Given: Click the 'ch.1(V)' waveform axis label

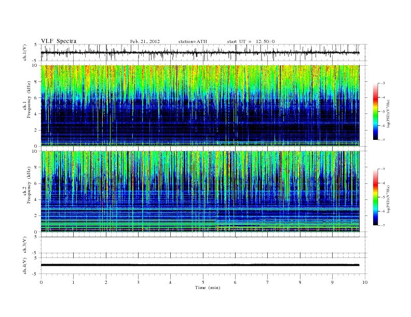Looking at the screenshot, I should [x=25, y=52].
